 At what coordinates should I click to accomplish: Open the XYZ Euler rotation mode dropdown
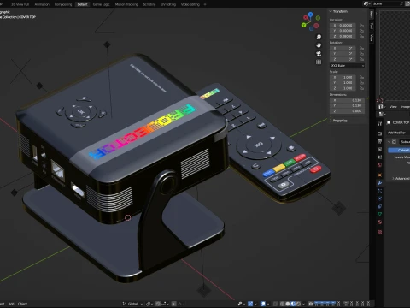(x=347, y=66)
